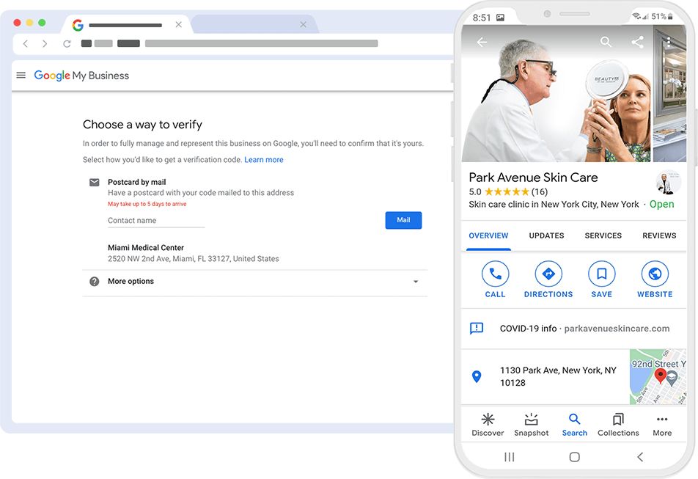Select the location pin next to the address

pos(477,376)
